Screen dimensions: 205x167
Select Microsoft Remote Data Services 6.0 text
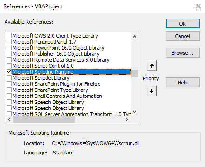[61, 60]
